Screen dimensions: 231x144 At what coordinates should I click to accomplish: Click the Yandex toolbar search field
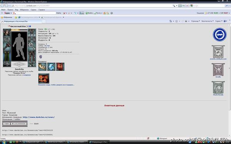click(36, 13)
